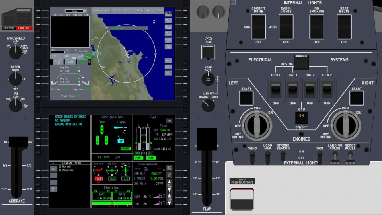
Task: Close the overhead panel with the X
Action: 233,3
